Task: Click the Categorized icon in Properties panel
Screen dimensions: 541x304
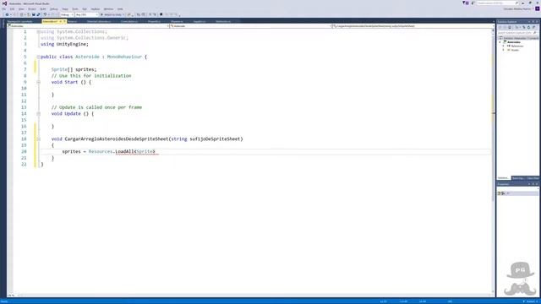Action: 500,193
